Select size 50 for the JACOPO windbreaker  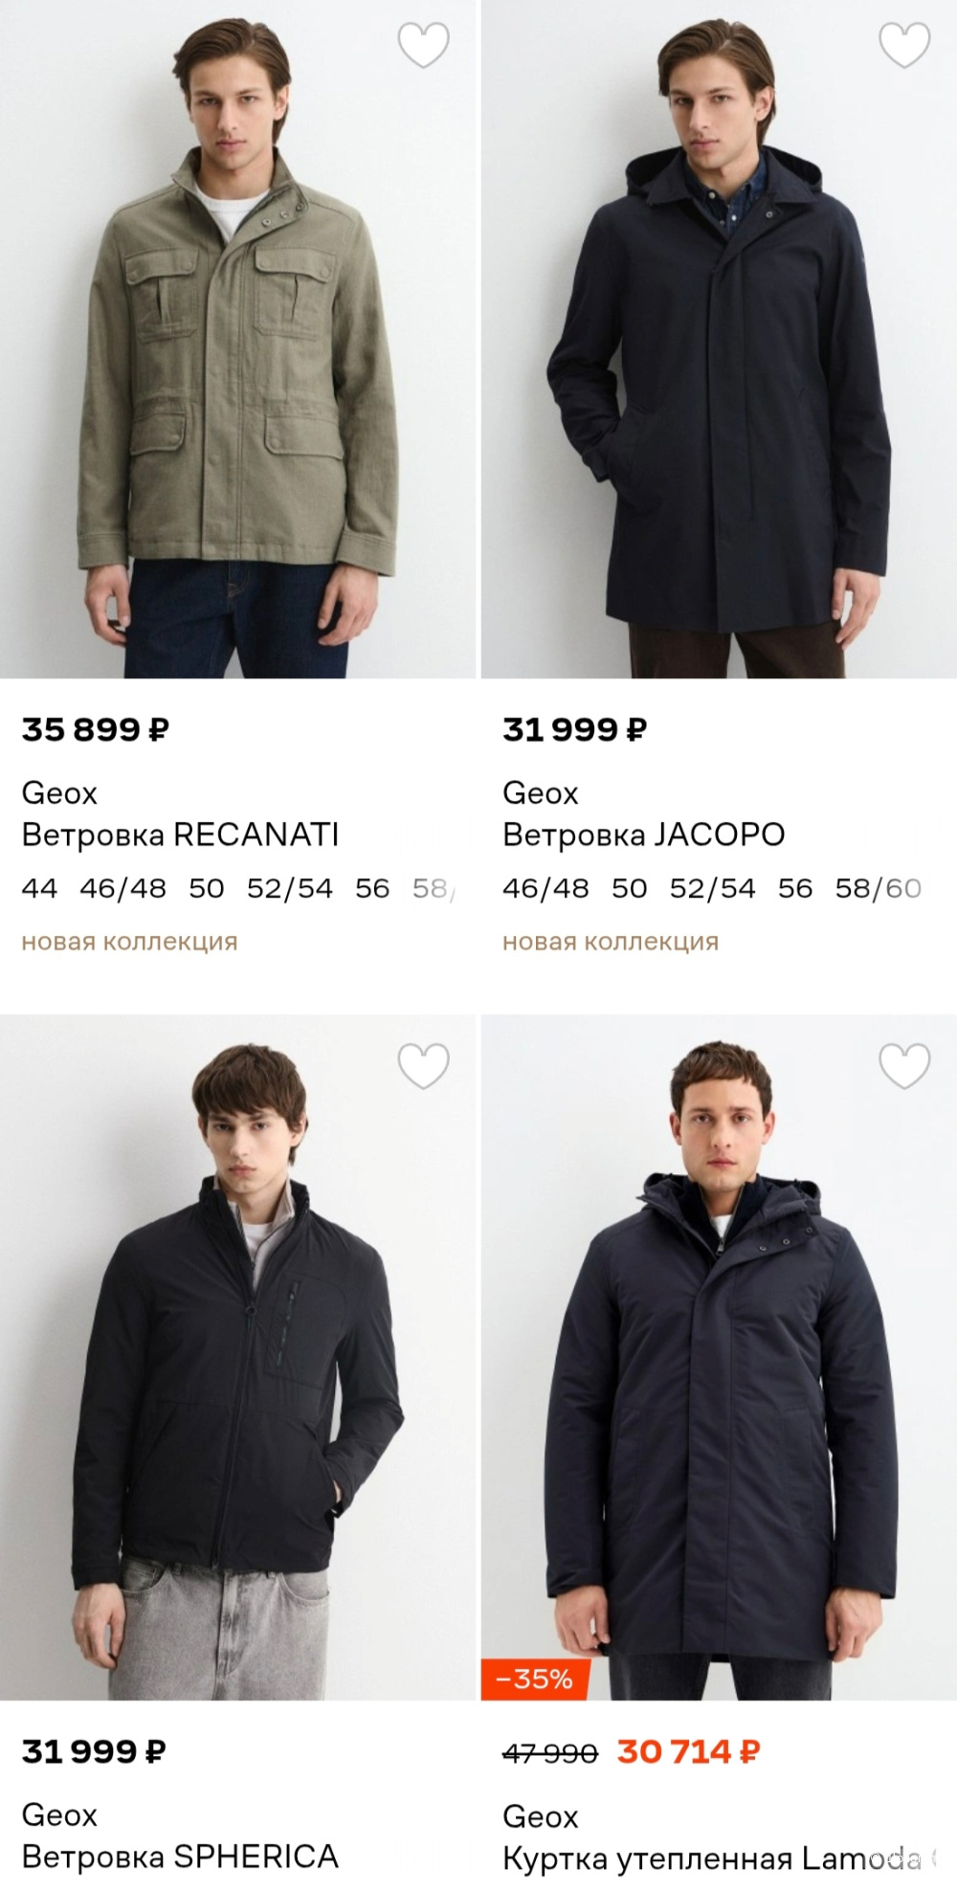tap(630, 888)
